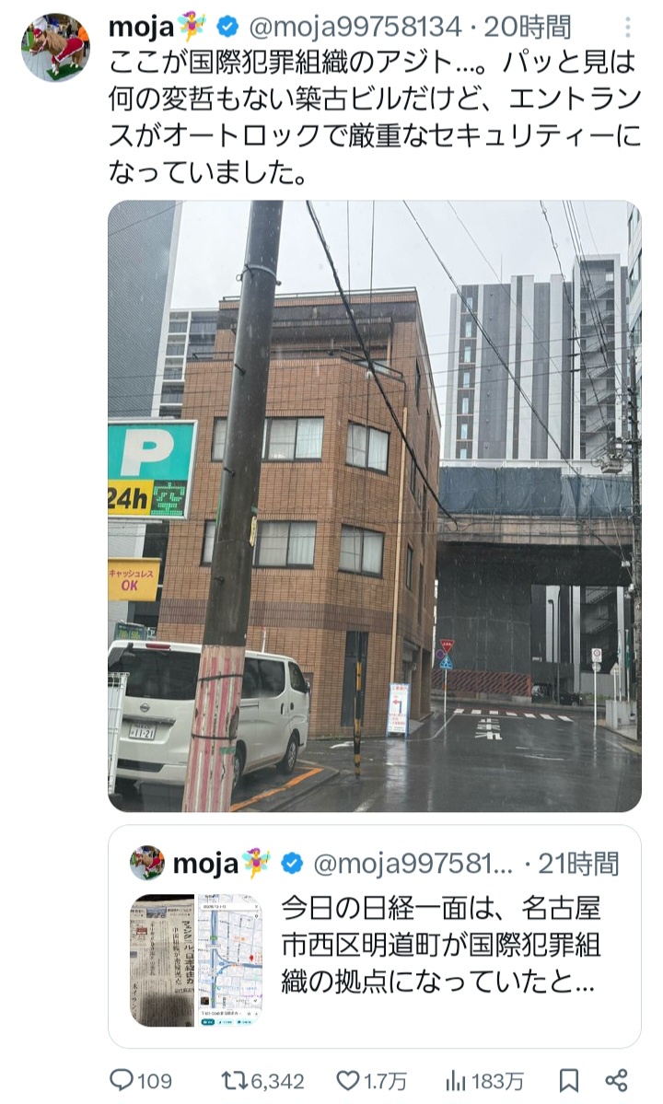The image size is (663, 1104).
Task: Click the 20時間 timestamp
Action: [x=527, y=28]
